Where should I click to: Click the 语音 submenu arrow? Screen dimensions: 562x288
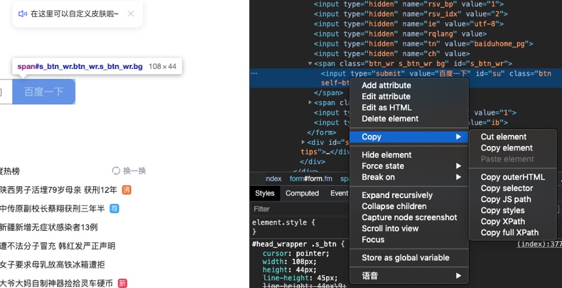pyautogui.click(x=458, y=276)
